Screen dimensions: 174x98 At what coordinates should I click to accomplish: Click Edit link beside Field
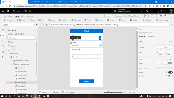(x=170, y=41)
